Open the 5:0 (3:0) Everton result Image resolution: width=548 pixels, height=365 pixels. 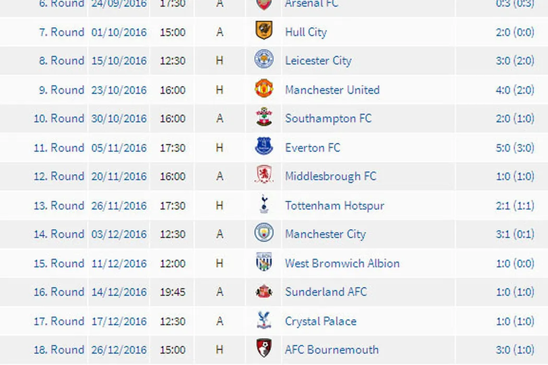click(515, 148)
